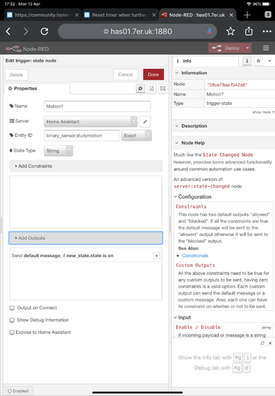Click the Entity ID input field
Image resolution: width=275 pixels, height=396 pixels.
point(82,135)
